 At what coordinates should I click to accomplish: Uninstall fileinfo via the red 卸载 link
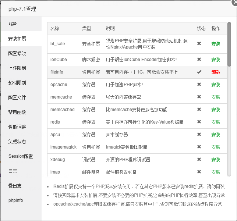point(216,72)
